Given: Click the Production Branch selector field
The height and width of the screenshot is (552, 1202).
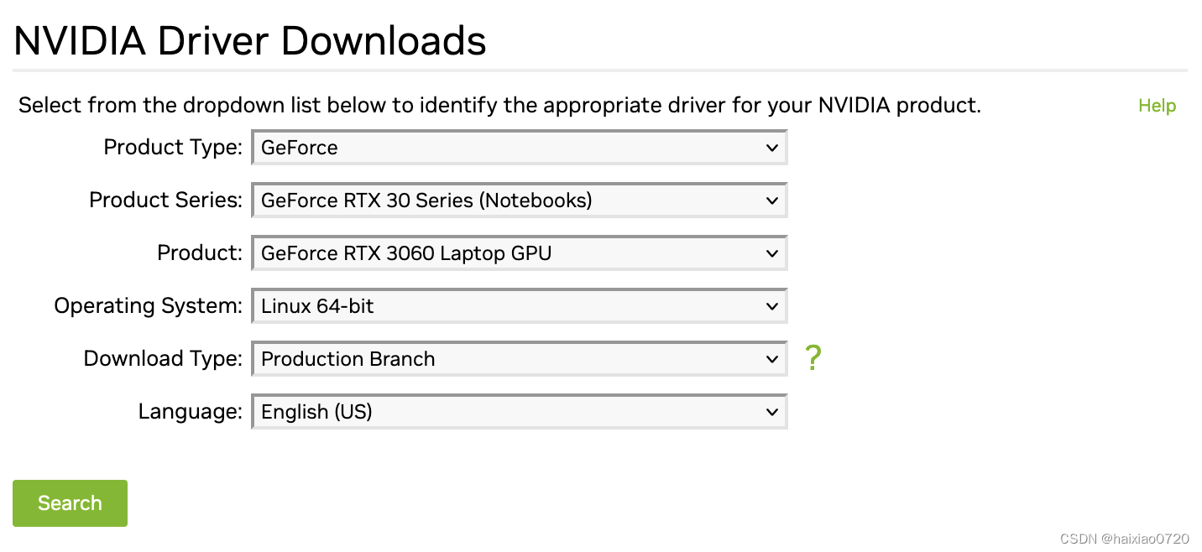Looking at the screenshot, I should (x=520, y=358).
